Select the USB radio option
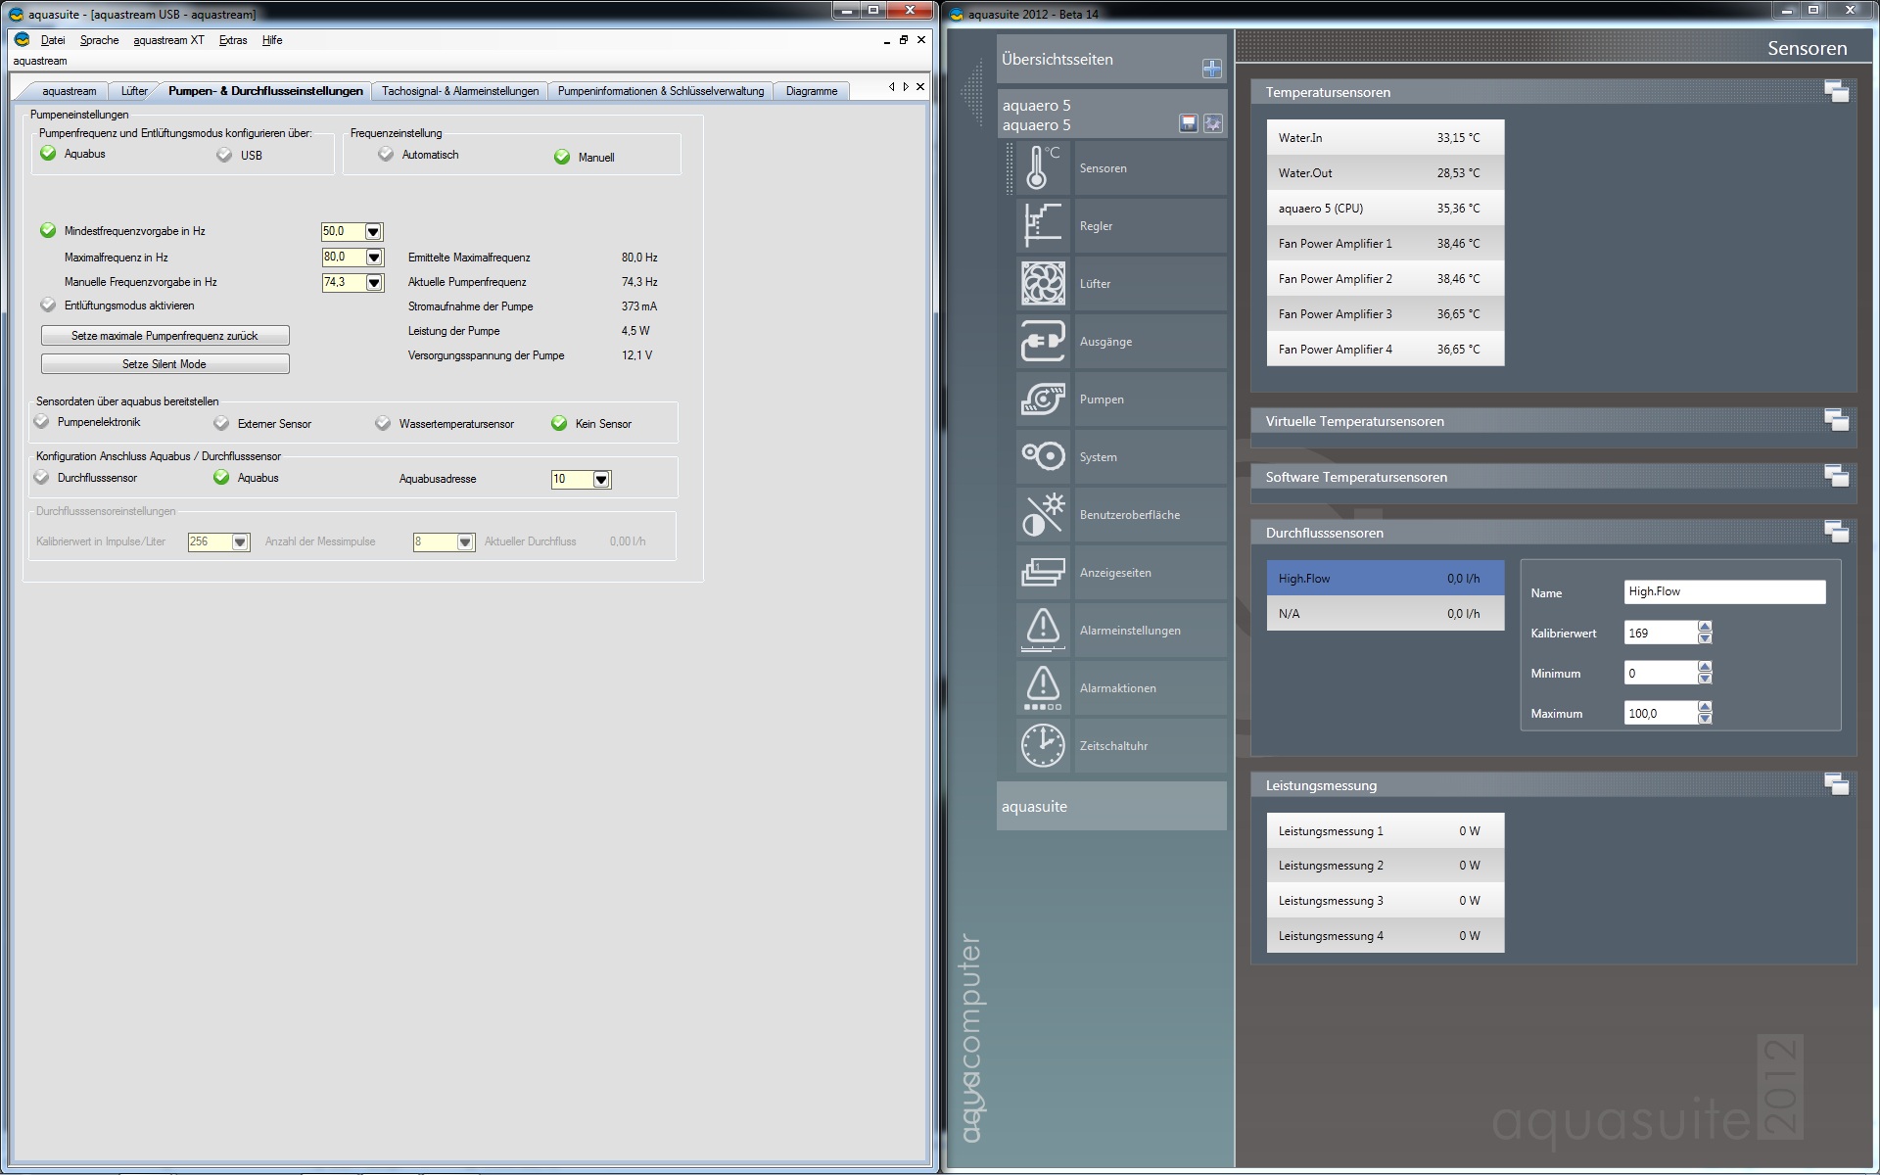This screenshot has width=1880, height=1175. click(x=225, y=156)
